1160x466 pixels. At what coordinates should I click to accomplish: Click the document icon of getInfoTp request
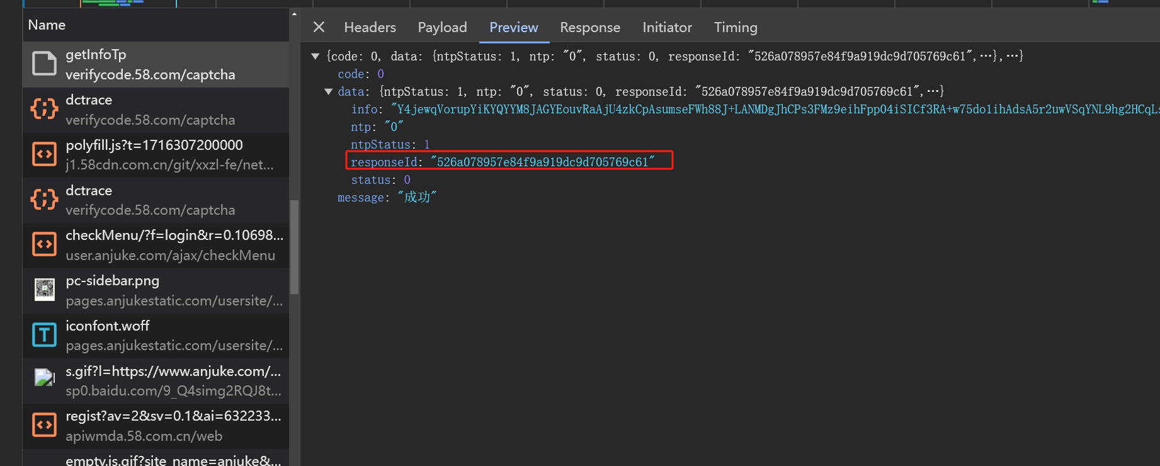click(44, 64)
